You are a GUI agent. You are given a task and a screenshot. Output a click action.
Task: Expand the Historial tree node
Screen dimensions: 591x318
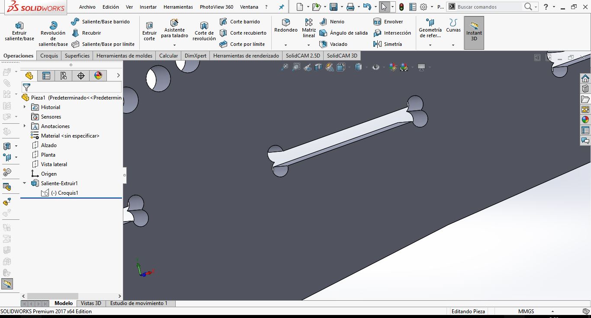(x=25, y=107)
